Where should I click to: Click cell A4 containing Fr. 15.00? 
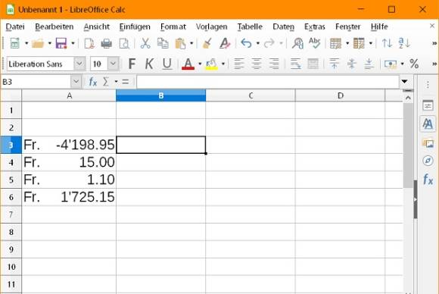[69, 162]
